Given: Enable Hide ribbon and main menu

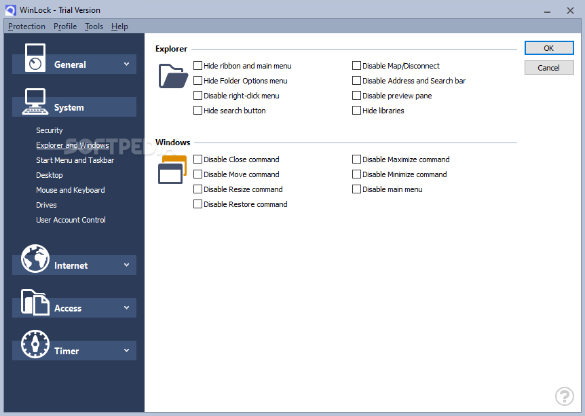Looking at the screenshot, I should 198,65.
